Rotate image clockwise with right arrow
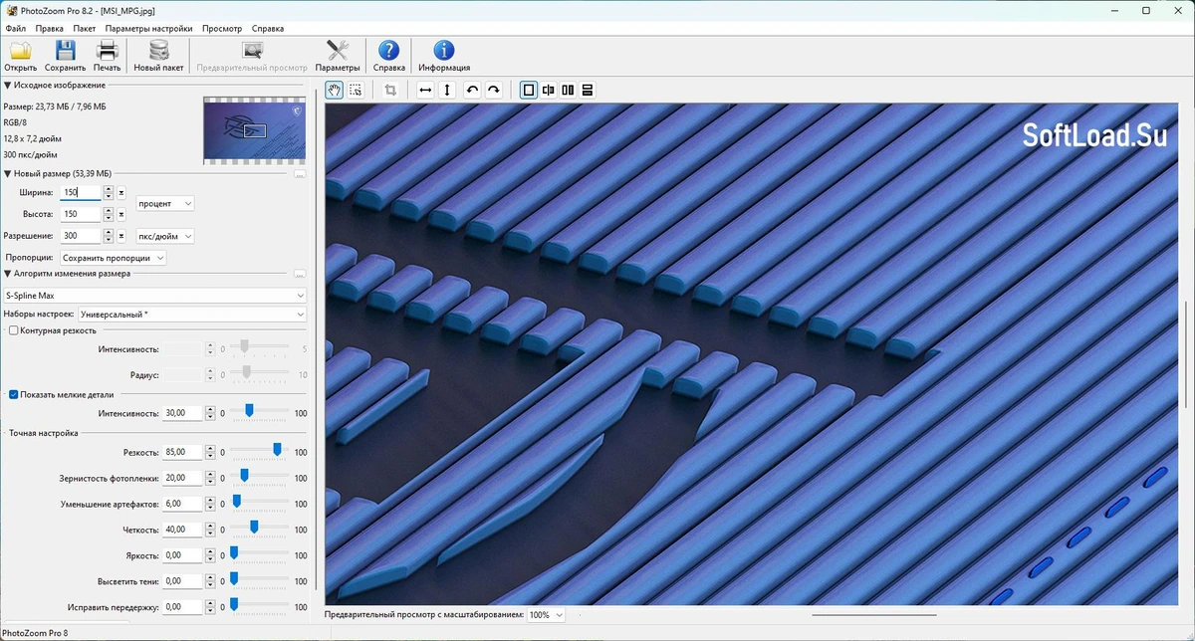 pos(493,90)
